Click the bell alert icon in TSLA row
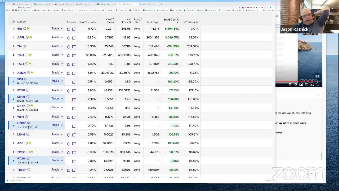 tap(68, 55)
